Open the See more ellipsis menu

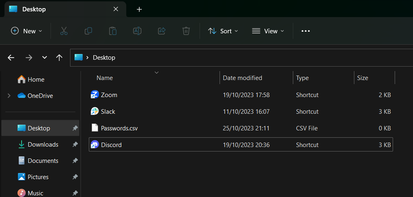(305, 31)
